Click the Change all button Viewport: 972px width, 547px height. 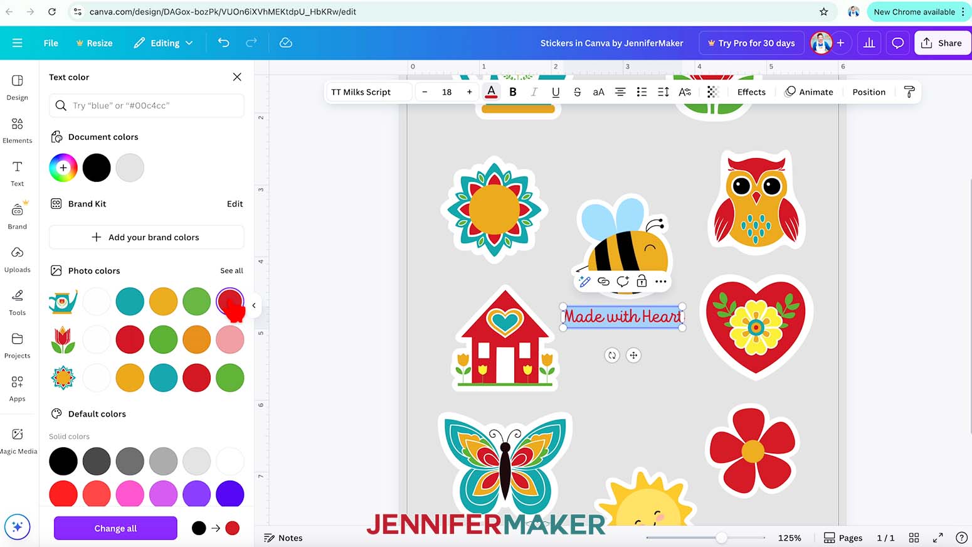point(115,528)
